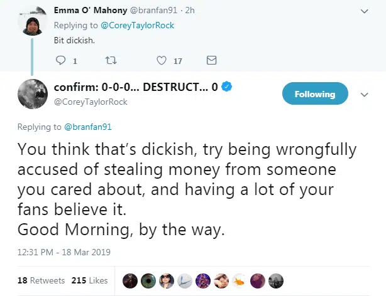Image resolution: width=386 pixels, height=296 pixels.
Task: Retweet Emma's "Bit dickish" reply
Action: point(112,61)
